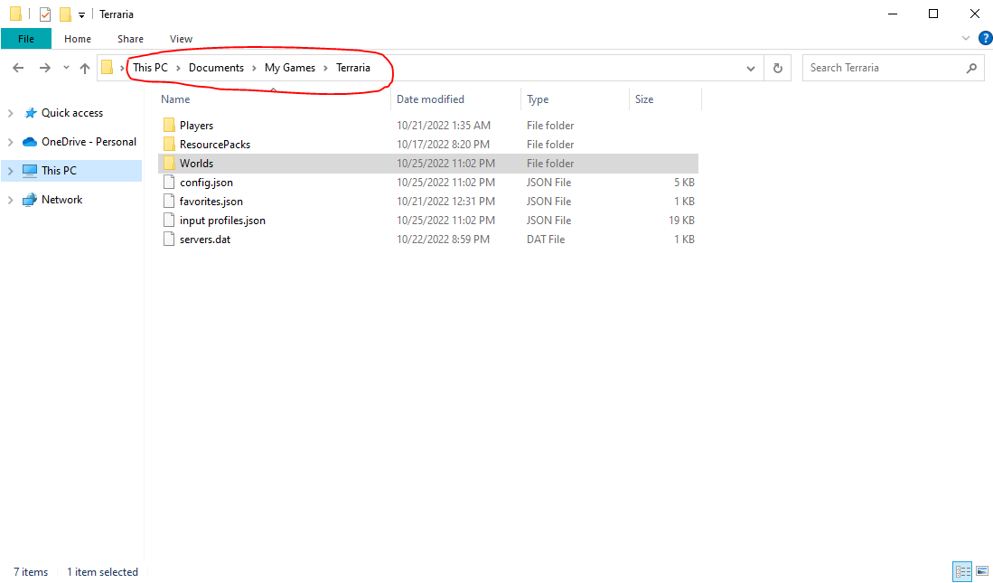The height and width of the screenshot is (583, 993).
Task: Switch to the Home ribbon tab
Action: (78, 39)
